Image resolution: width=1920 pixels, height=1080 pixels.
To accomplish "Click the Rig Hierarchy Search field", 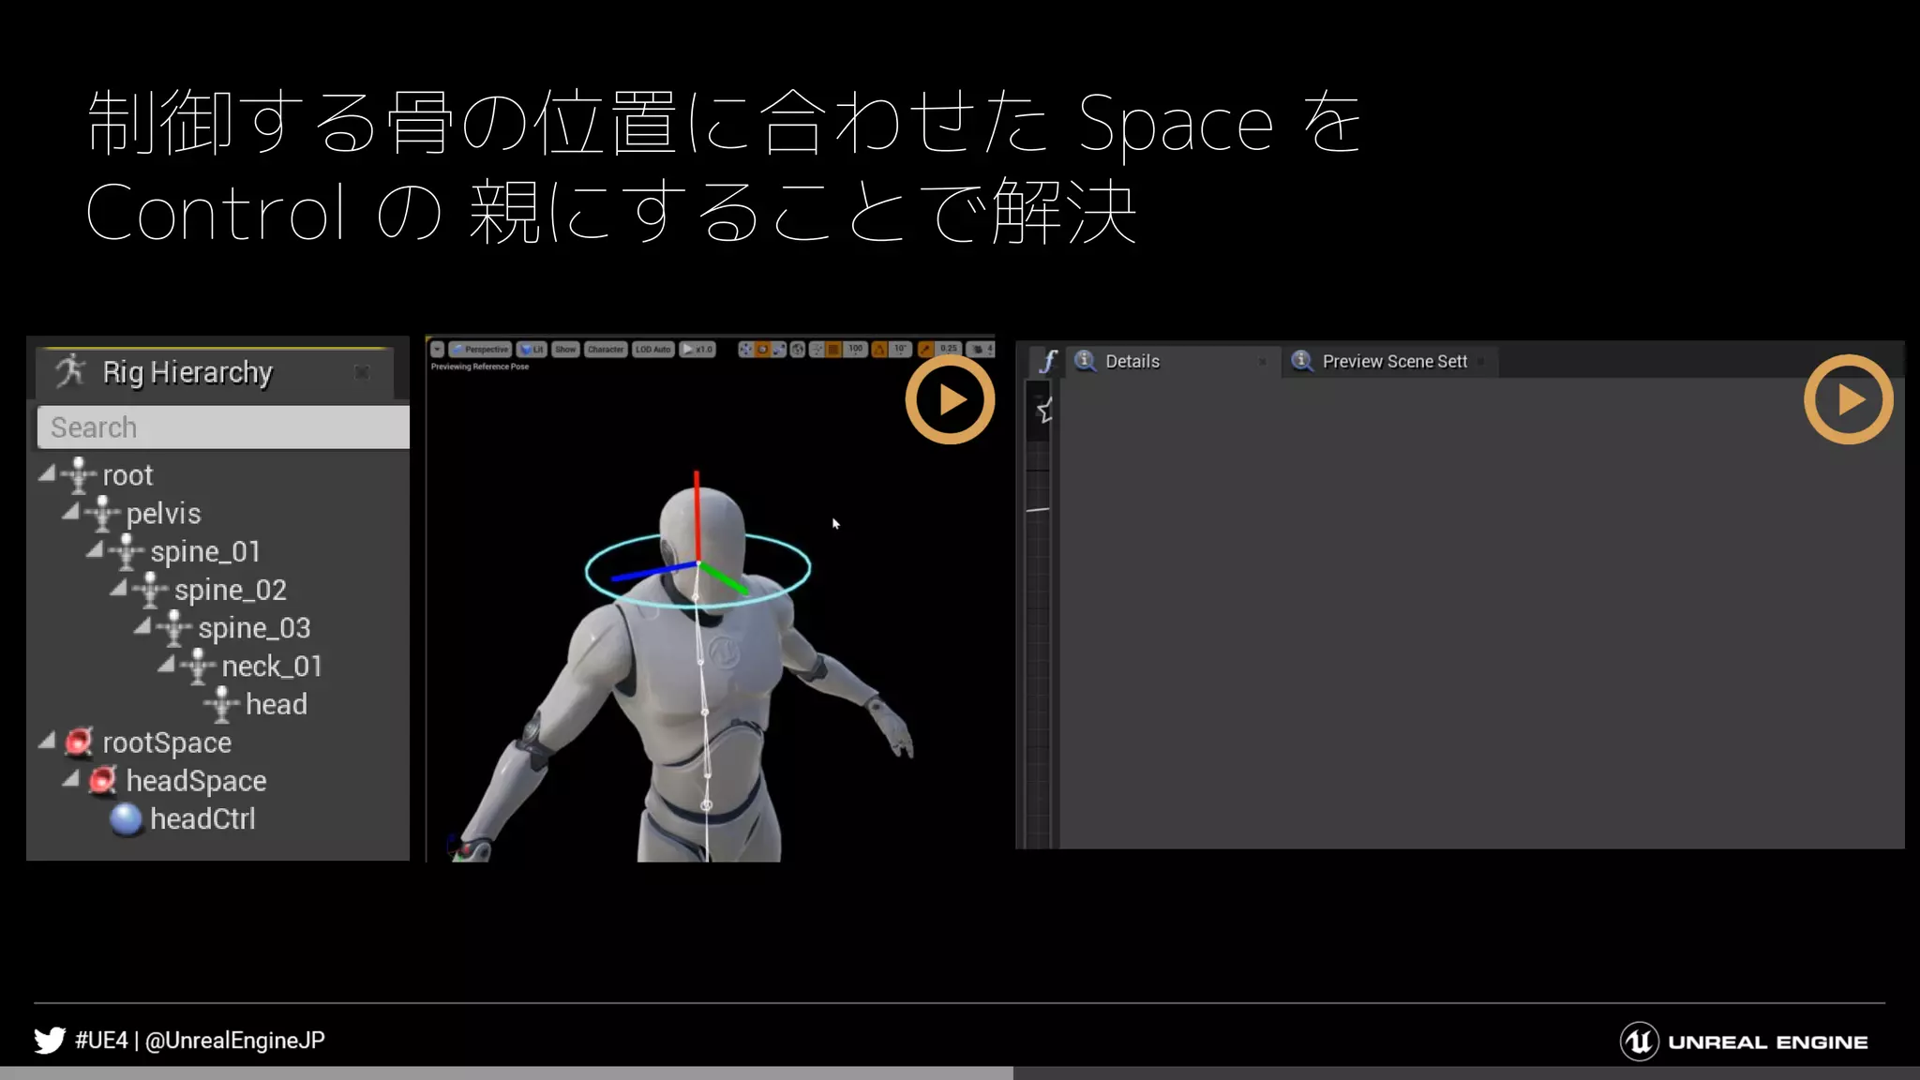I will tap(223, 427).
